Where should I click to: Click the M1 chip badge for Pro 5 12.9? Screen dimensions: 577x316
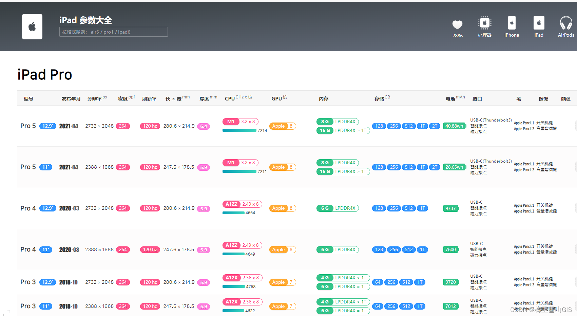point(231,122)
